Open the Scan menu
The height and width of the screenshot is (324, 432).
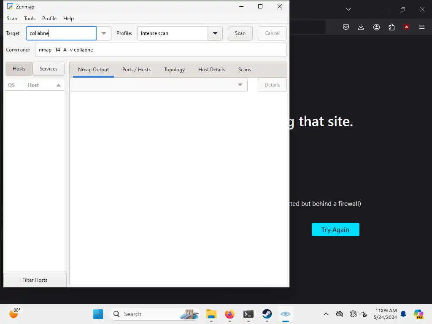coord(12,19)
